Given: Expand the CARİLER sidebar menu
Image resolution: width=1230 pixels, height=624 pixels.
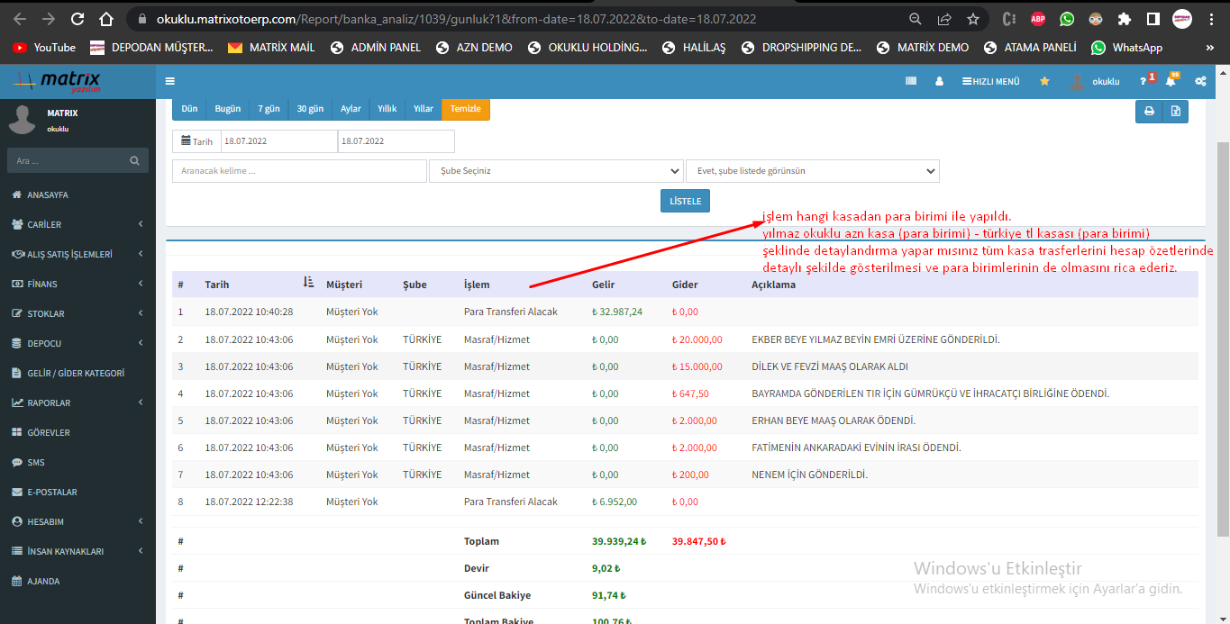Looking at the screenshot, I should pyautogui.click(x=77, y=224).
